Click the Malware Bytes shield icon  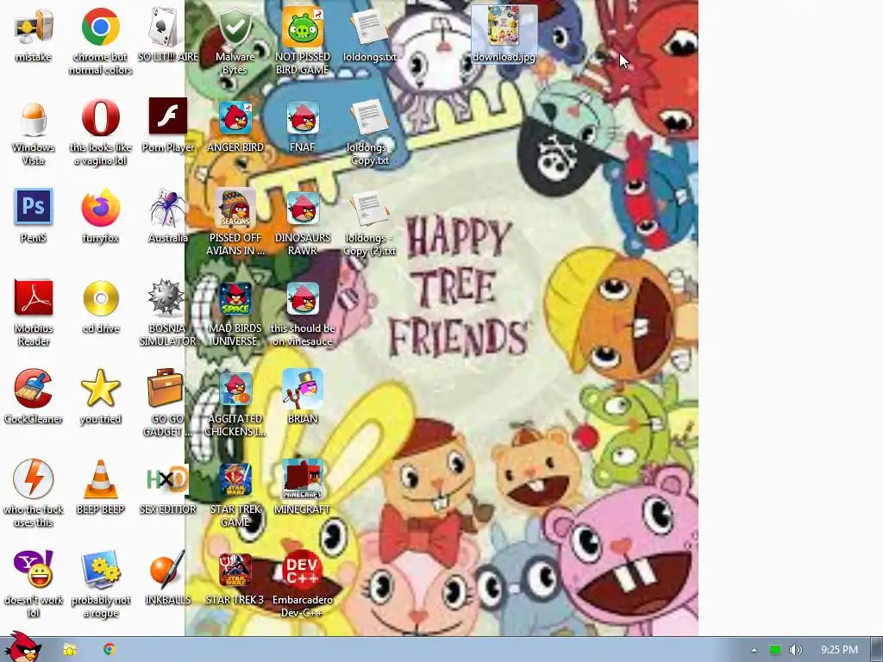coord(235,27)
